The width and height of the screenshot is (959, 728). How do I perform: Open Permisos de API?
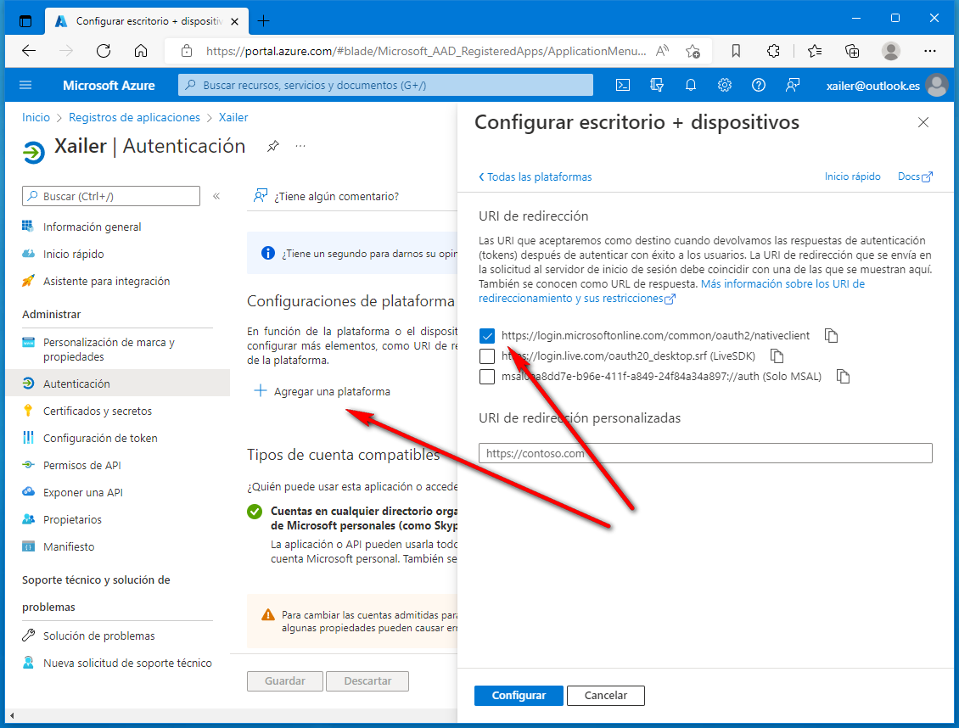coord(82,465)
